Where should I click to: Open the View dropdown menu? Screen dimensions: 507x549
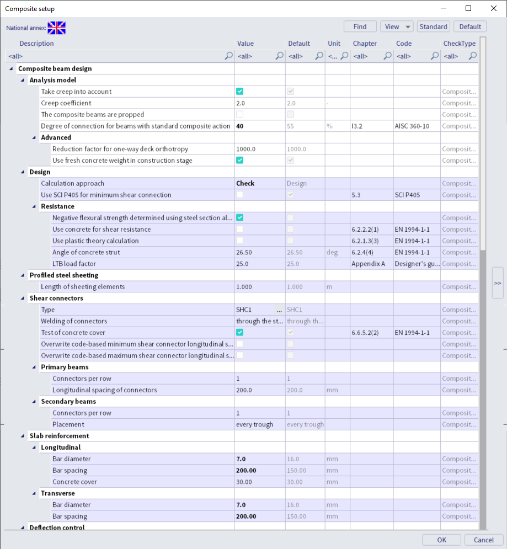pyautogui.click(x=396, y=26)
